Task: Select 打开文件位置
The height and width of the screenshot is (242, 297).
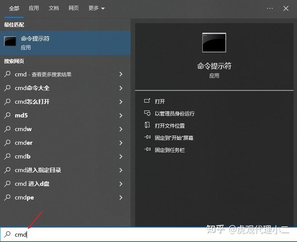Action: point(169,126)
